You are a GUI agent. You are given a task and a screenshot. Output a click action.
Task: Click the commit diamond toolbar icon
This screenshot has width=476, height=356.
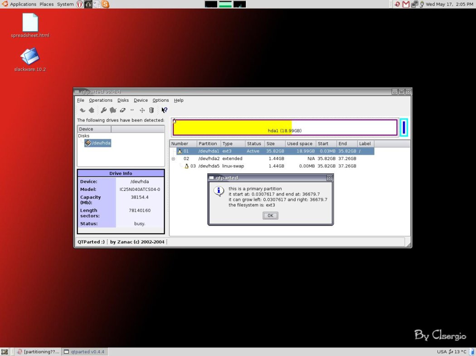92,110
